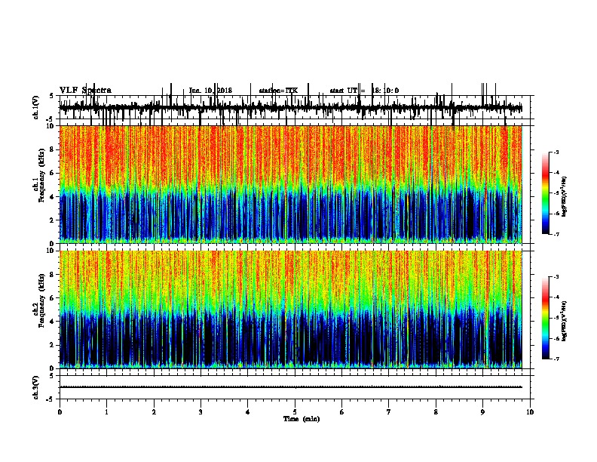Click the "5" minute tick label on time axis

pos(295,411)
